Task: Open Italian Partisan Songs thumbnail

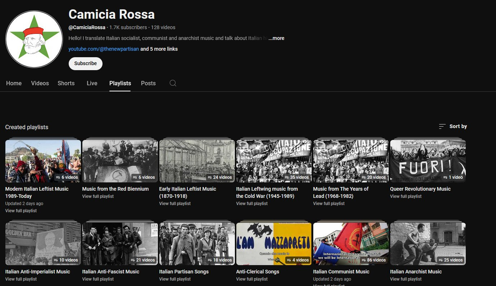Action: click(x=197, y=244)
